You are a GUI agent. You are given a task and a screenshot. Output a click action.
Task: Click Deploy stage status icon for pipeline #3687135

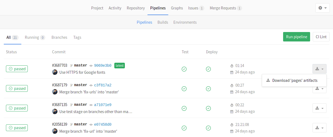pyautogui.click(x=208, y=108)
